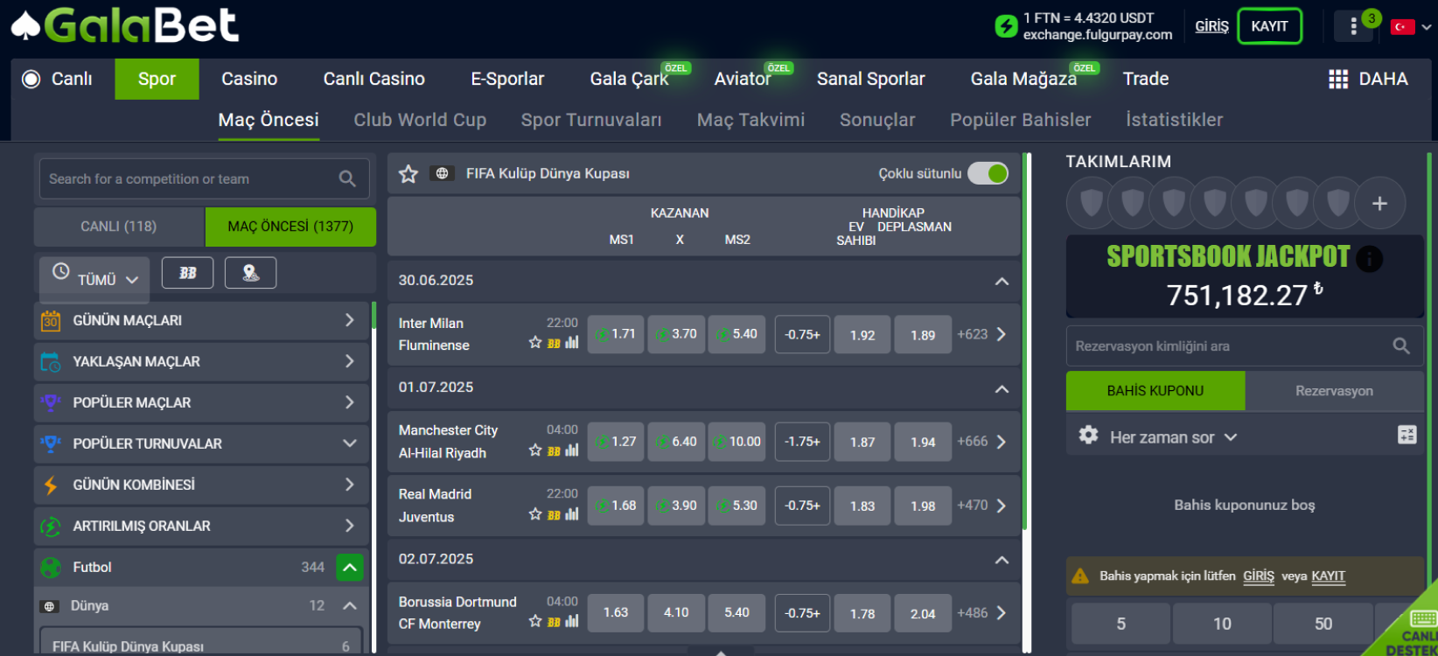Open stats chart for Borussia Dortmund match
Screen dimensions: 1438x656
572,621
